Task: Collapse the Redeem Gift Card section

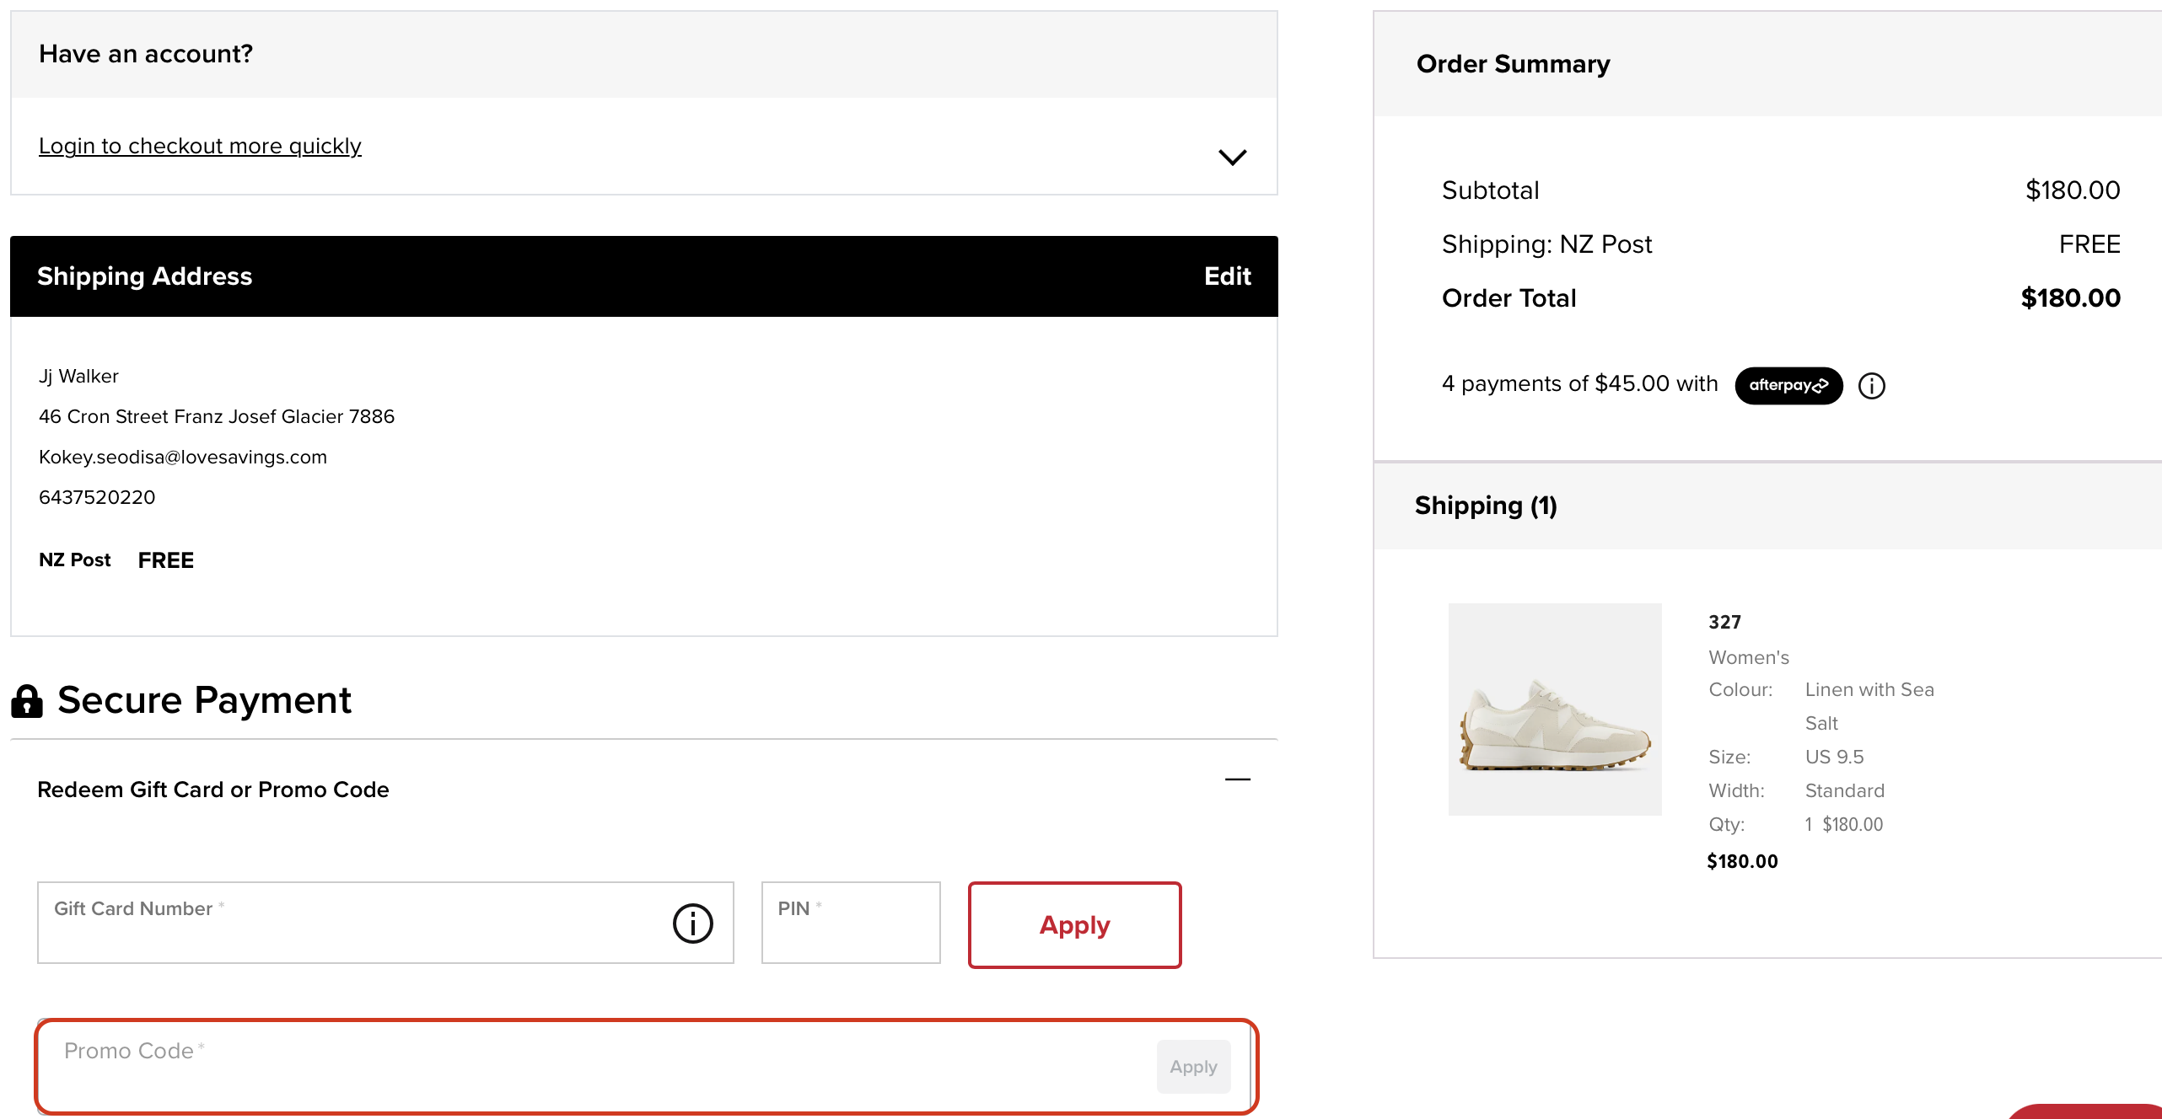Action: [x=1237, y=779]
